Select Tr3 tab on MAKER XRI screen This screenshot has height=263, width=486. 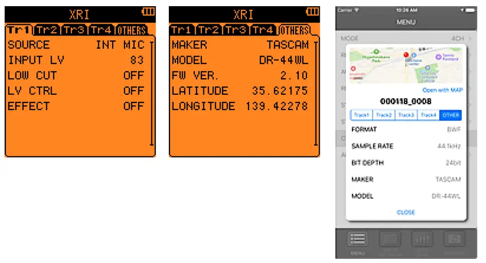pyautogui.click(x=236, y=30)
